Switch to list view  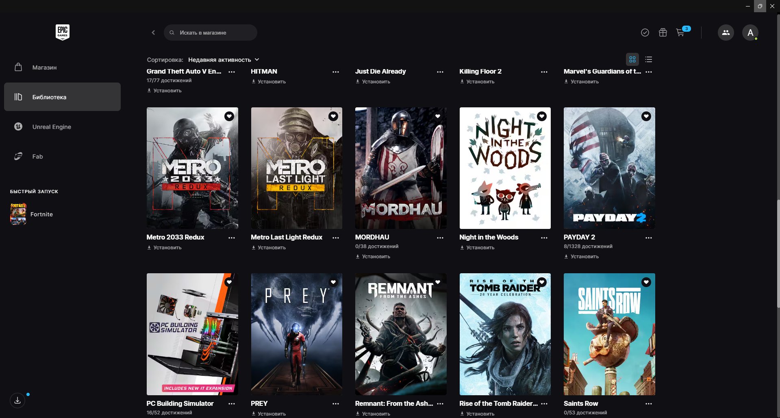[648, 59]
